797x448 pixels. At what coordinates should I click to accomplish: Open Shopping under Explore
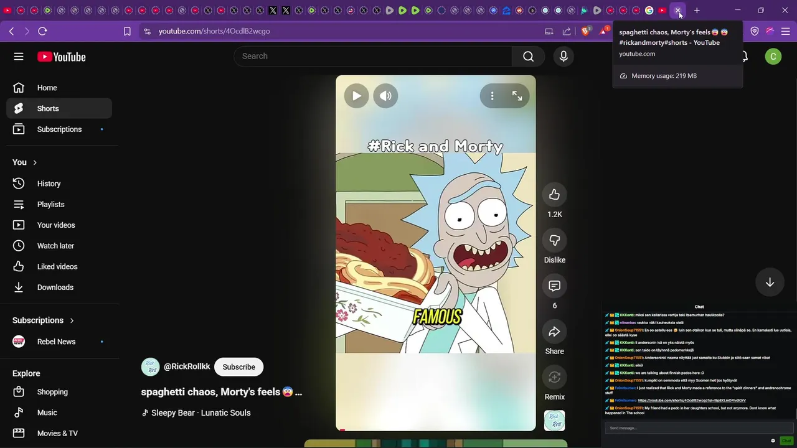(59, 392)
